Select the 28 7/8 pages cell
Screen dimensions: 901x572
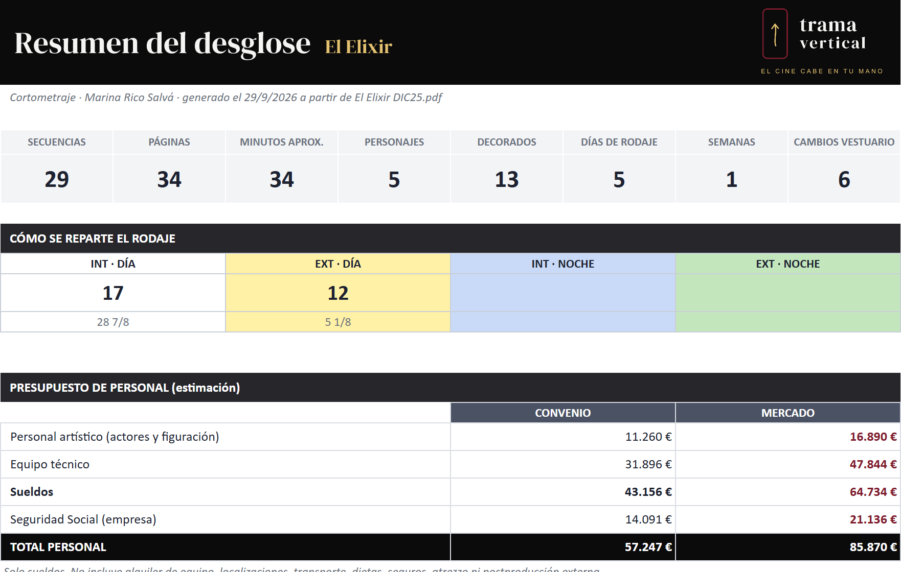pos(113,322)
